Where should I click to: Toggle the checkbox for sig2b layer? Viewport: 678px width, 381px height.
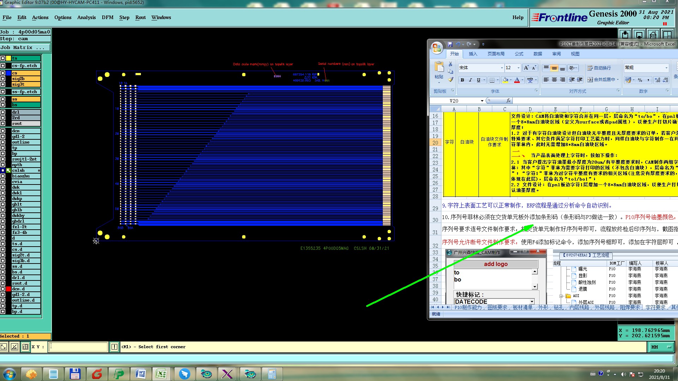[x=3, y=79]
